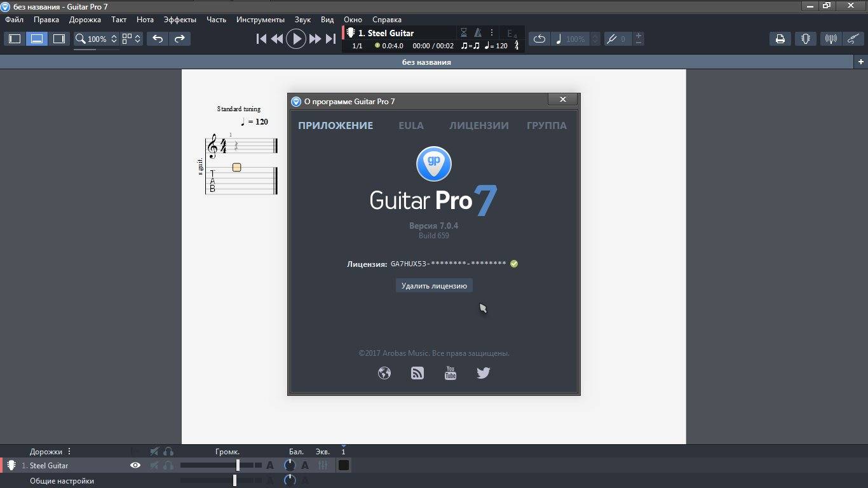
Task: Close the About Guitar Pro 7 dialog
Action: [x=562, y=99]
